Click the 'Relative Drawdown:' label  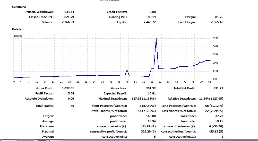tap(182, 99)
